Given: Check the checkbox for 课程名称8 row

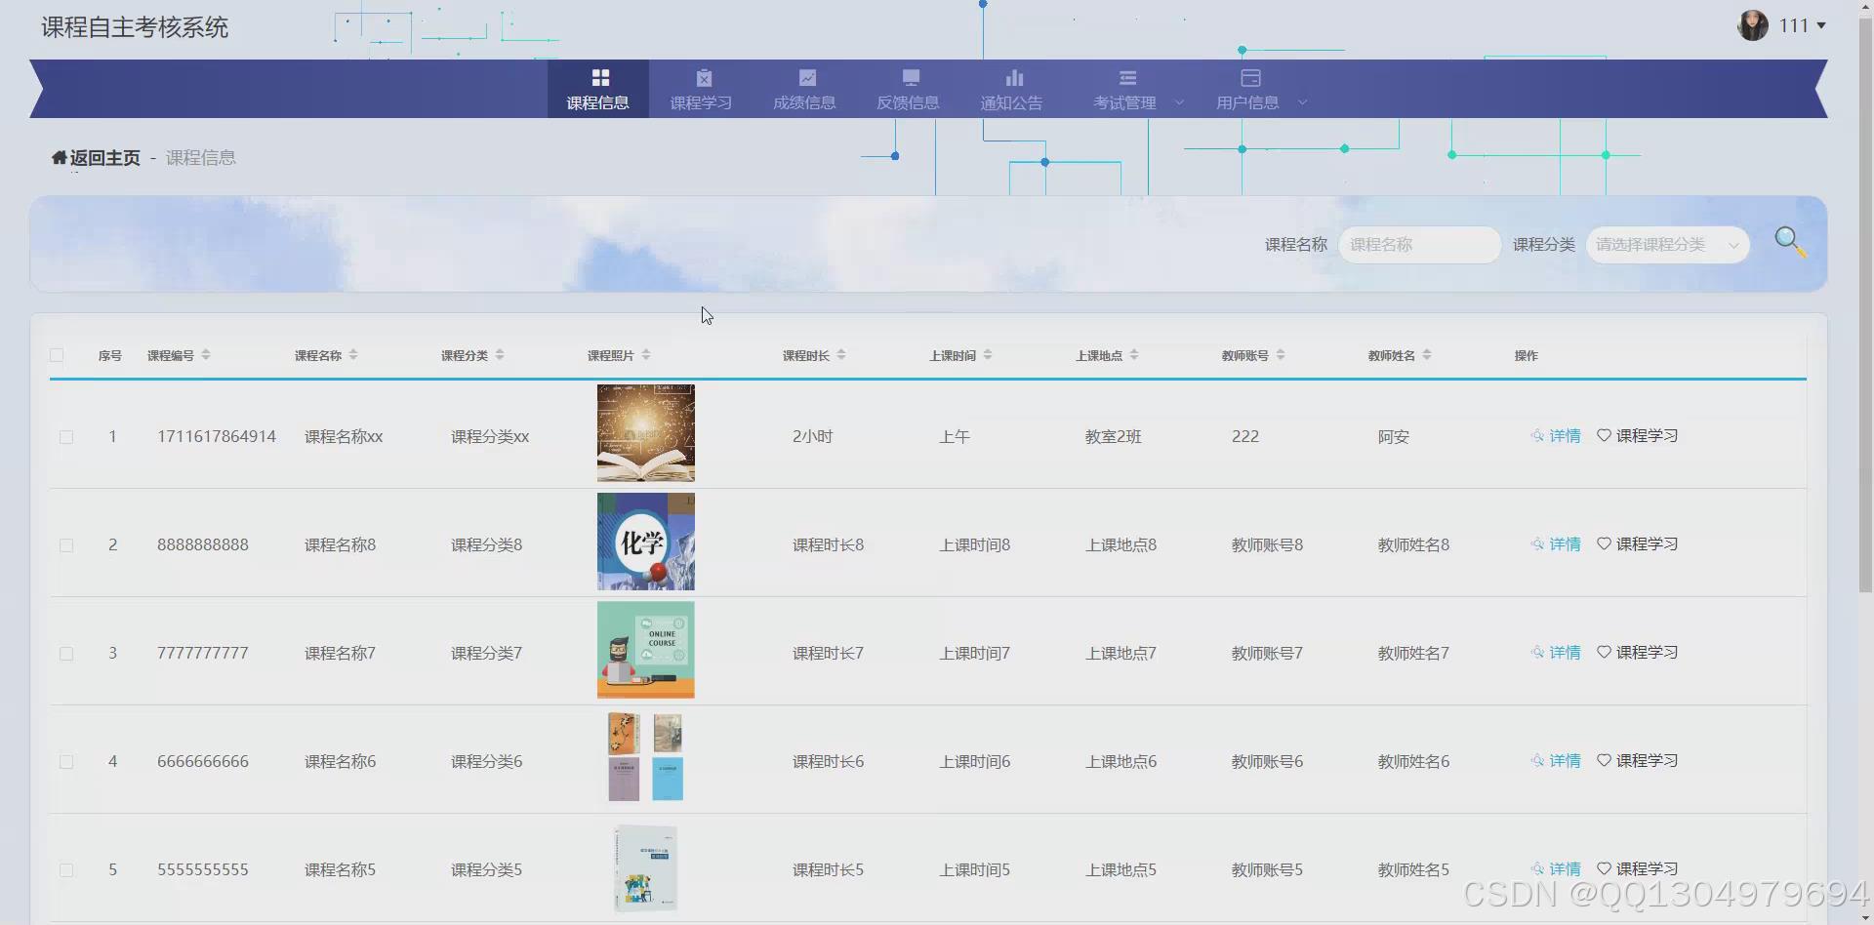Looking at the screenshot, I should pyautogui.click(x=66, y=544).
